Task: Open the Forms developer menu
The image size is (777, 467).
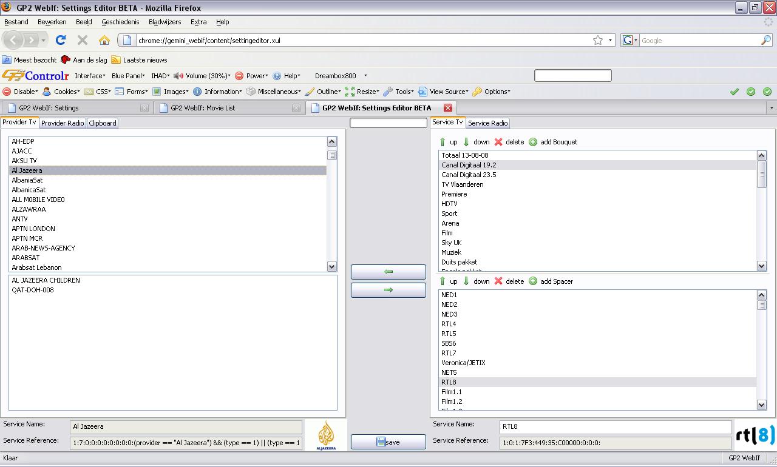Action: click(131, 92)
